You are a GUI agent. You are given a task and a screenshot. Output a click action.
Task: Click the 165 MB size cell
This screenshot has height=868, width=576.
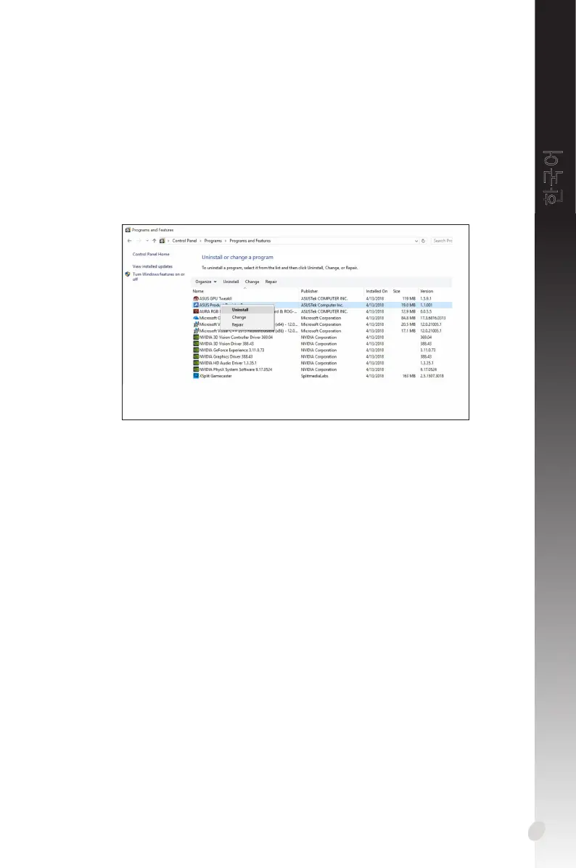coord(409,376)
